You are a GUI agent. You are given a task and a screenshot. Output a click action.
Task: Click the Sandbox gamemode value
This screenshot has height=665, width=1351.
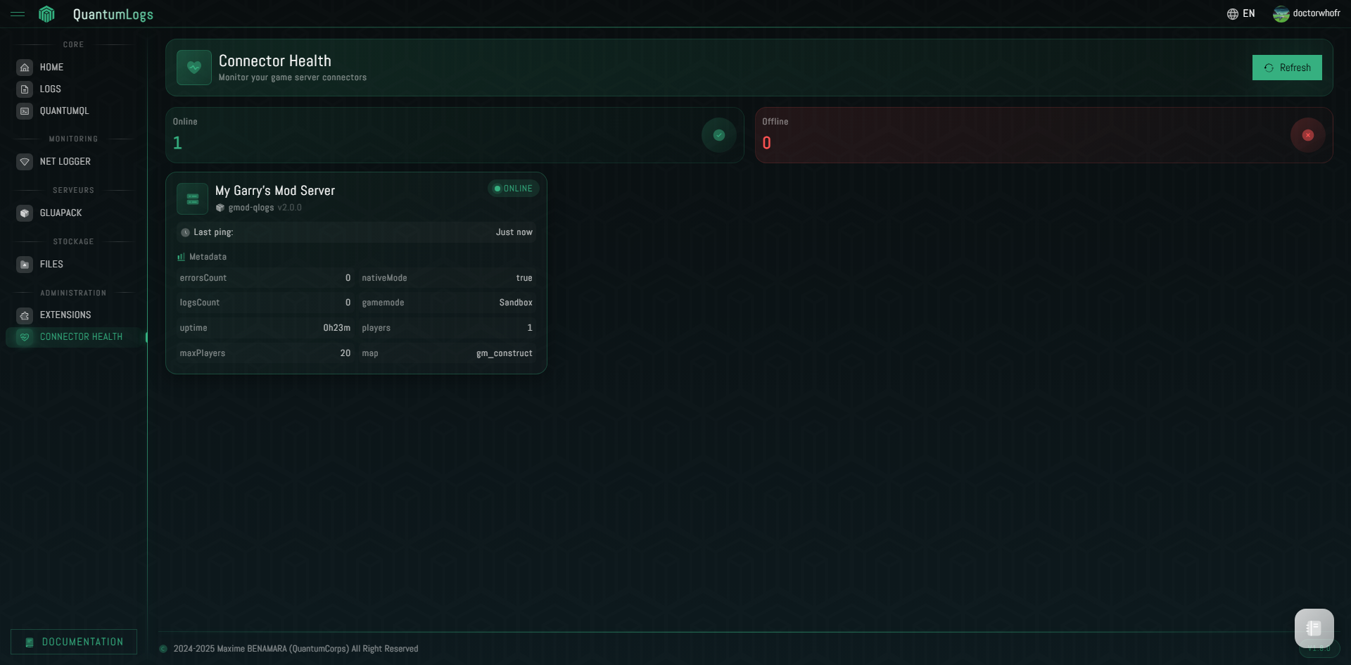(516, 303)
